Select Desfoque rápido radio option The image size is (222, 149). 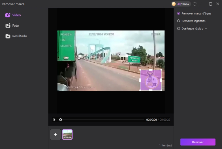[x=179, y=29]
